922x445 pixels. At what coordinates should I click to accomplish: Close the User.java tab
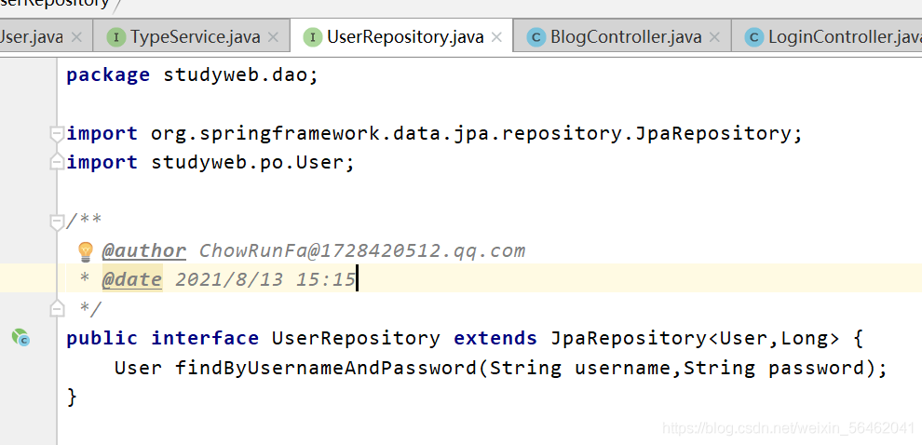coord(76,37)
